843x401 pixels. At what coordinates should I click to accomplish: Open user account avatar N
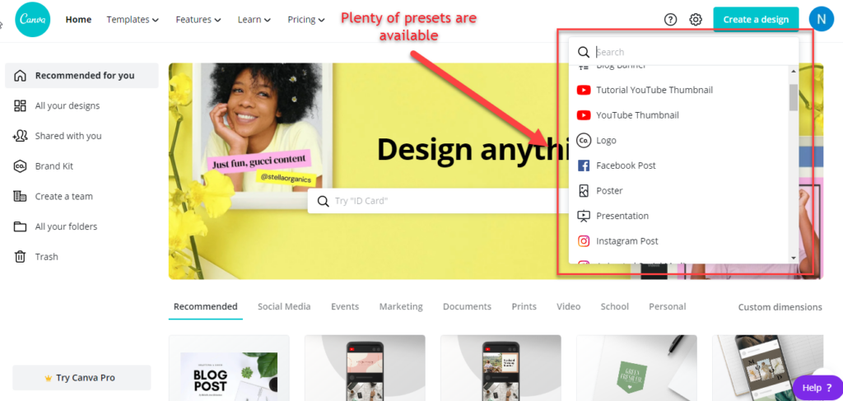[821, 20]
